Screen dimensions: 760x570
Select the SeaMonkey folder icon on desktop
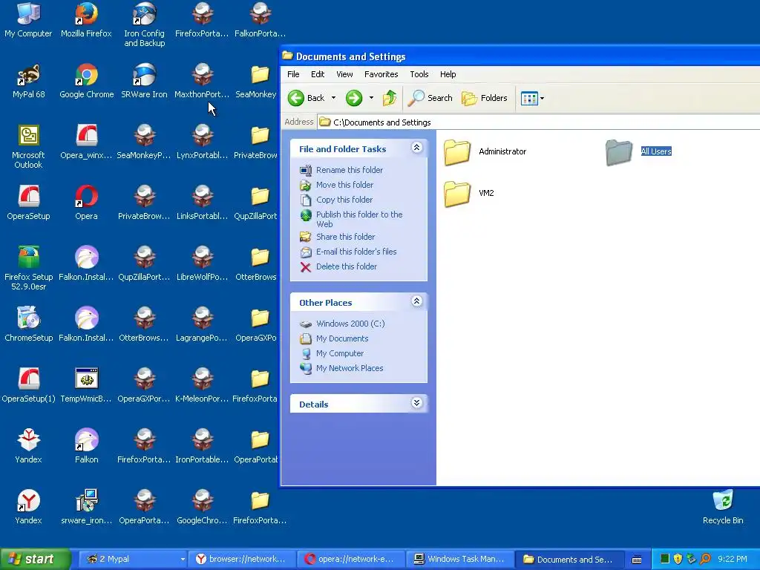pos(257,80)
